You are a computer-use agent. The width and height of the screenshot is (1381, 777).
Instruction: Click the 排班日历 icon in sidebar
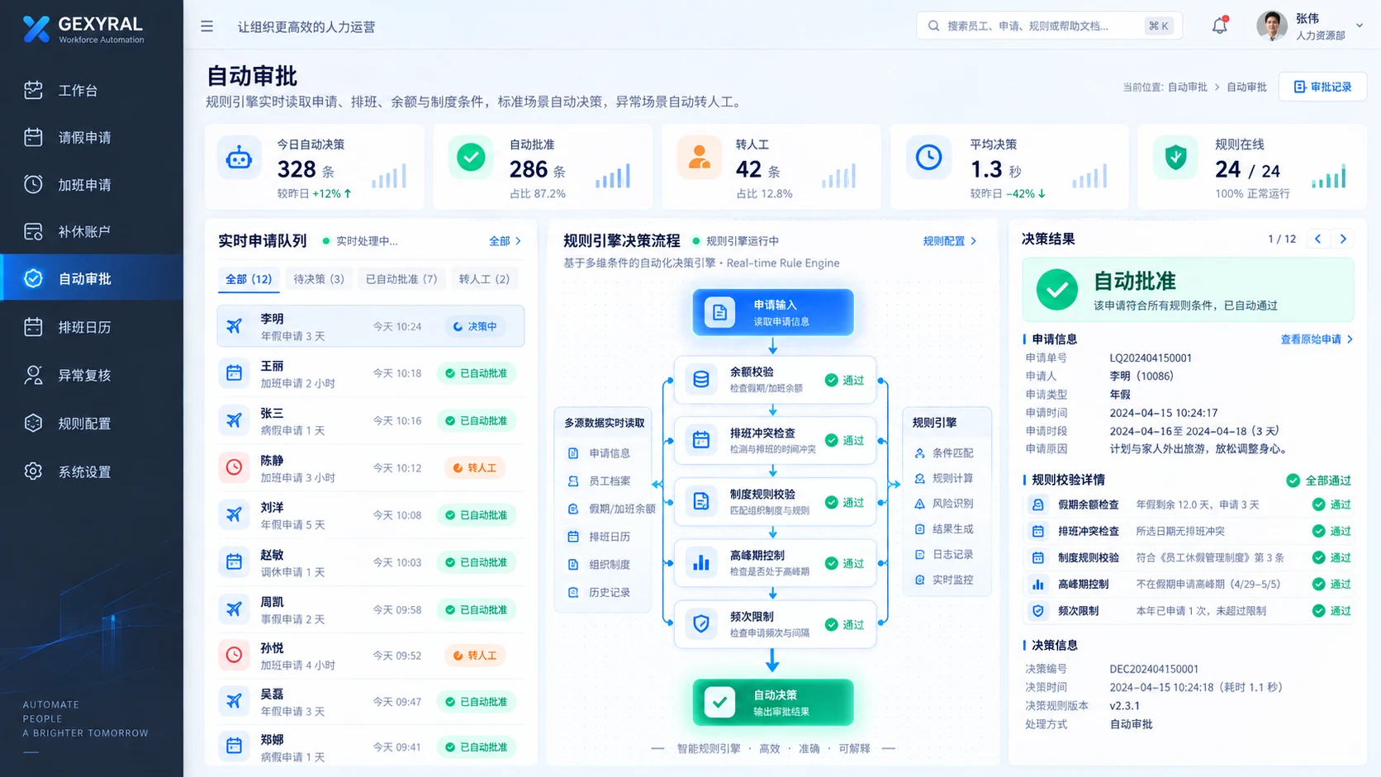click(33, 327)
